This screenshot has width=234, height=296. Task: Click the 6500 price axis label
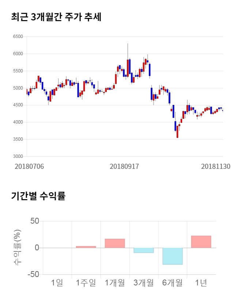[18, 37]
